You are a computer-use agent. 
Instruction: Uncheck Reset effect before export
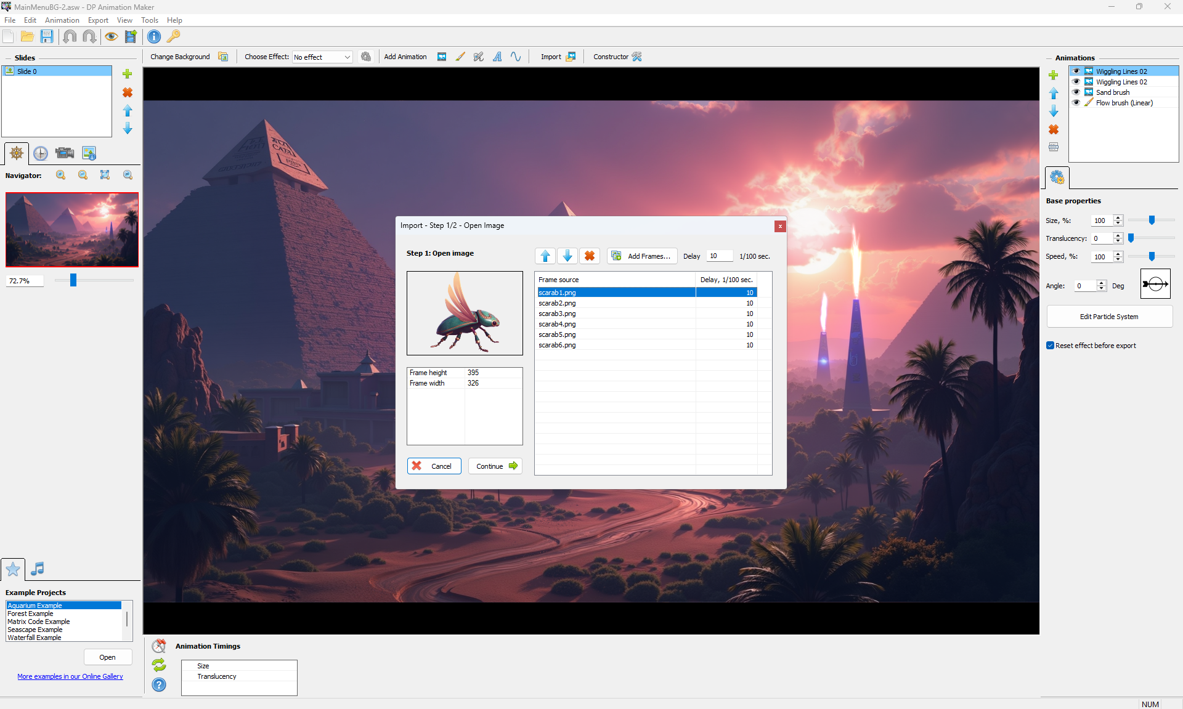click(x=1050, y=346)
